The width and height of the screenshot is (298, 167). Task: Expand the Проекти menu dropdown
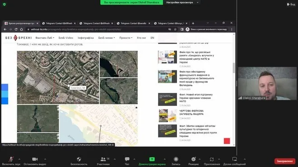(126, 38)
